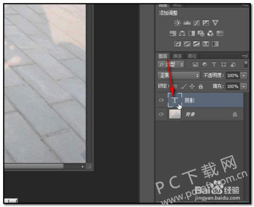254x207 pixels.
Task: Lock transparent pixels of the layer
Action: (175, 86)
